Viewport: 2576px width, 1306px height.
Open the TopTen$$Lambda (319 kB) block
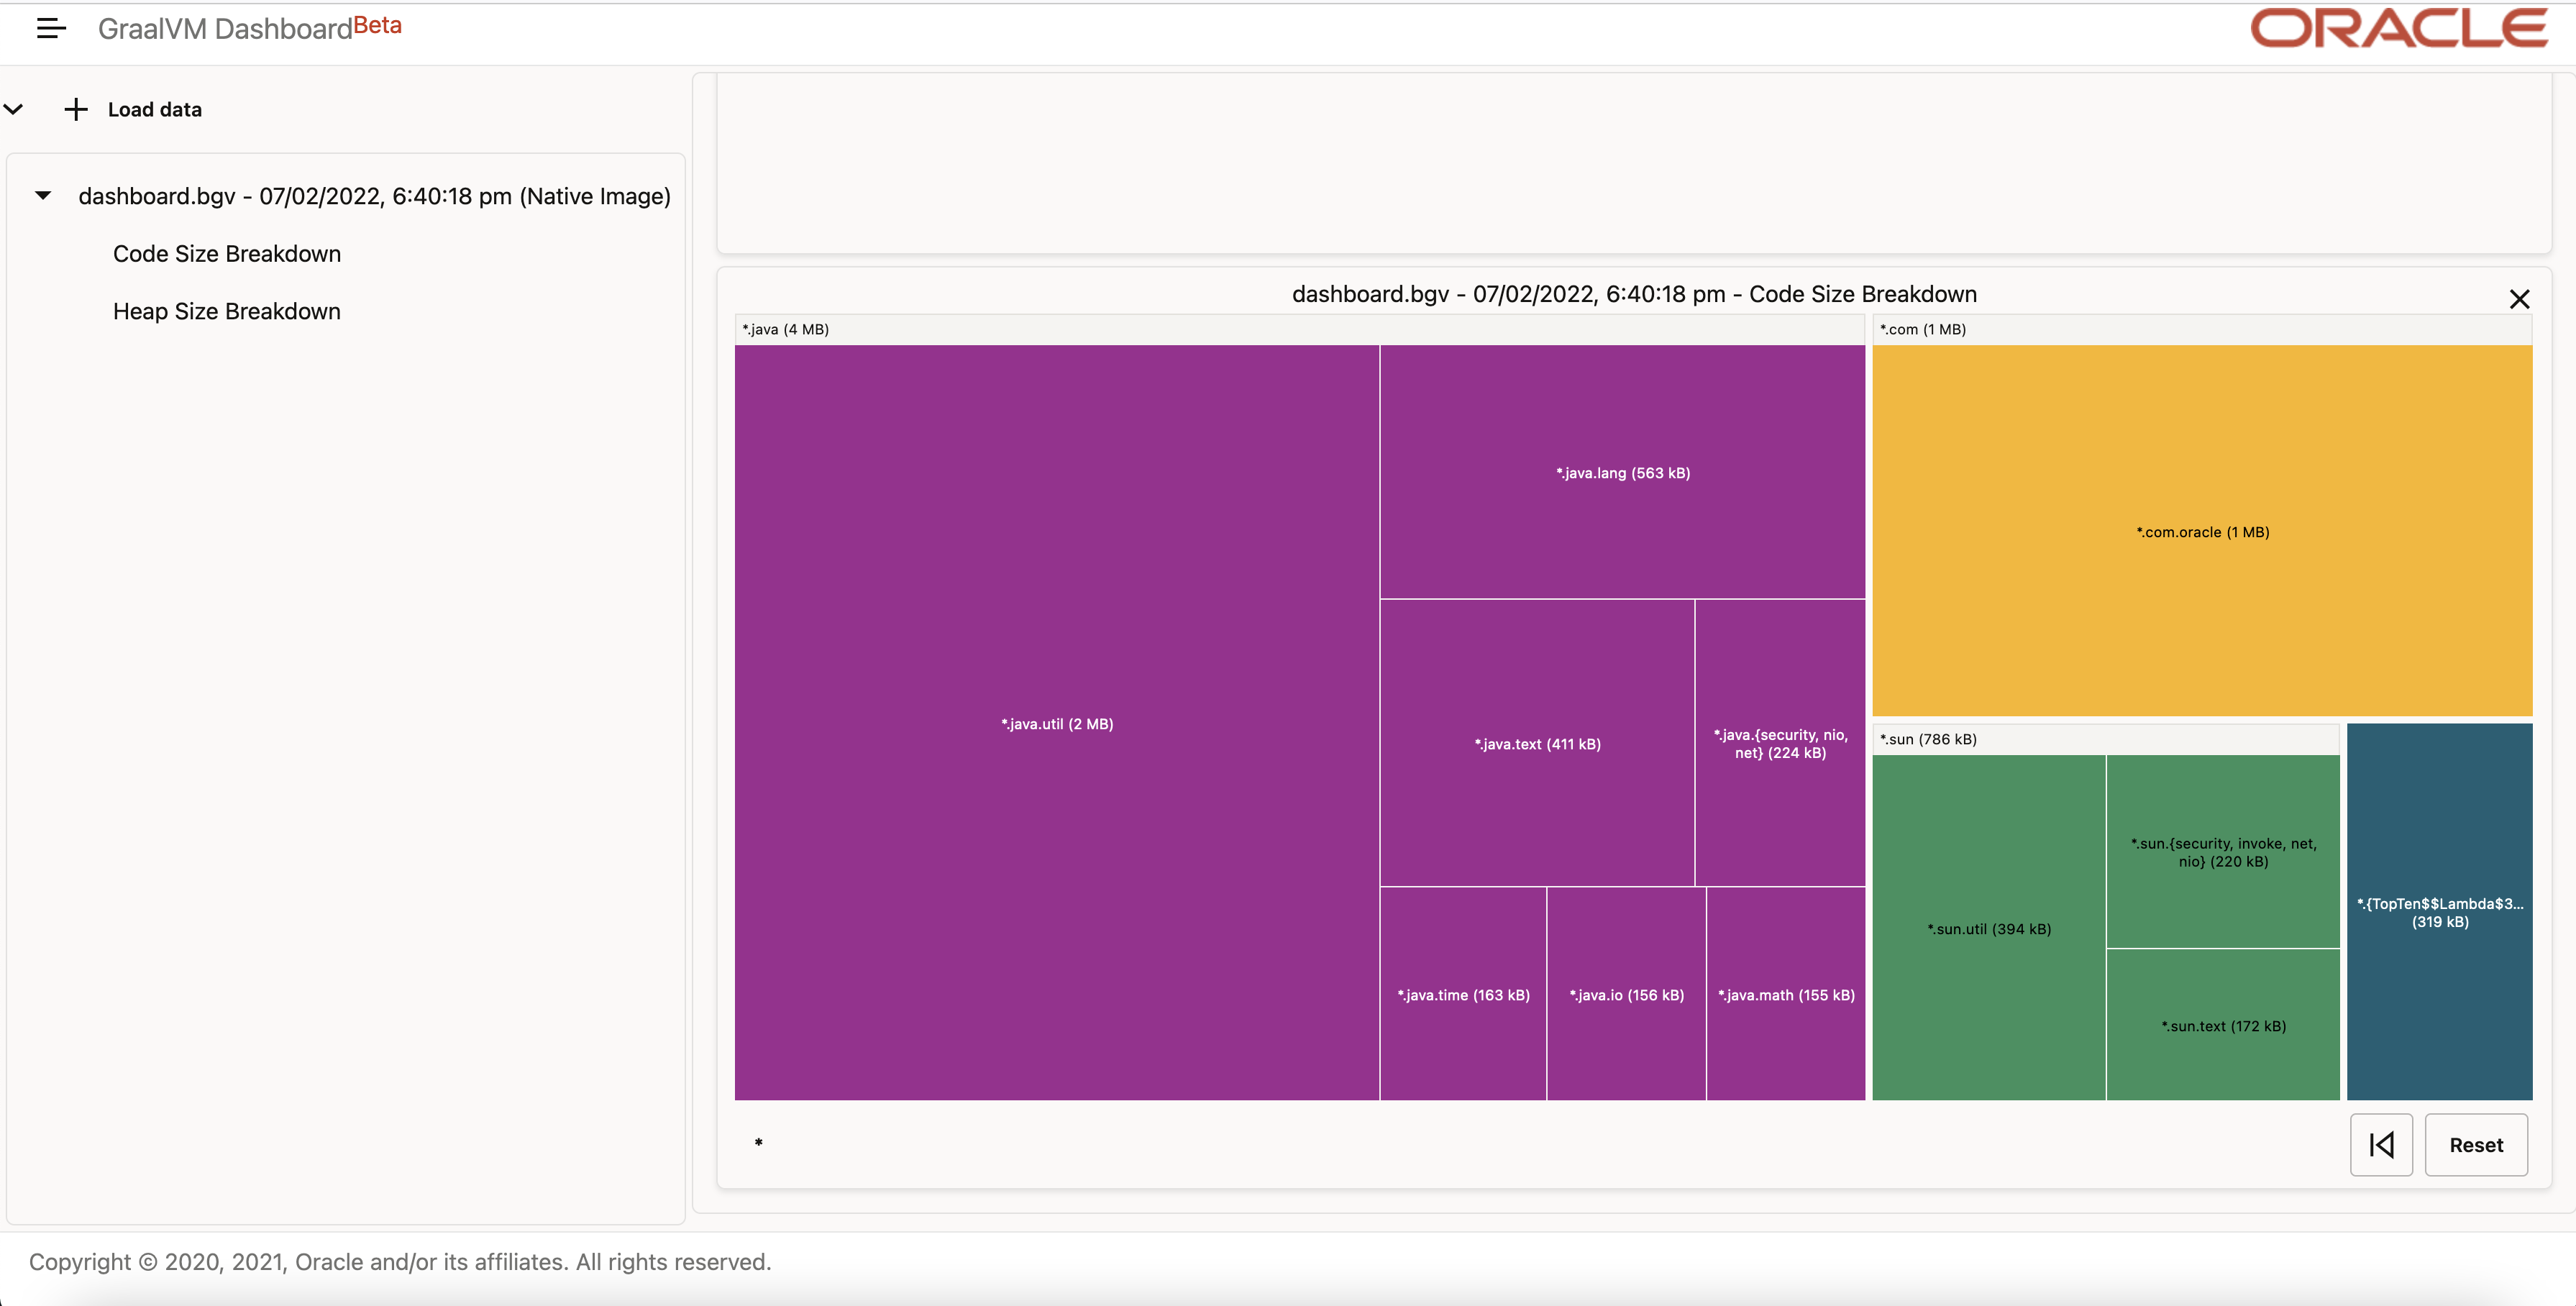(2439, 912)
